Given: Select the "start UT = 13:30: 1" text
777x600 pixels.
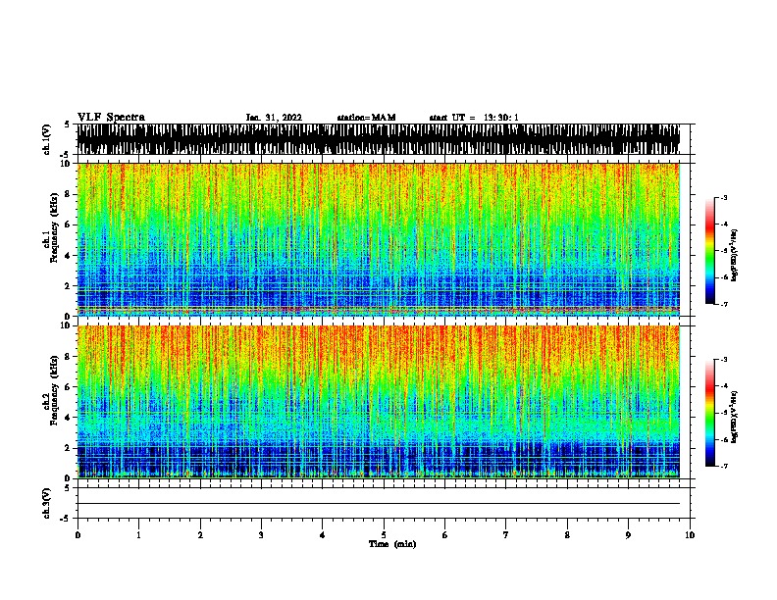Looking at the screenshot, I should [x=474, y=118].
